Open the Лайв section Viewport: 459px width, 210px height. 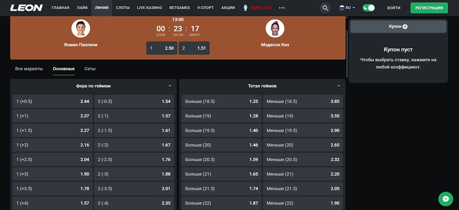(x=82, y=8)
